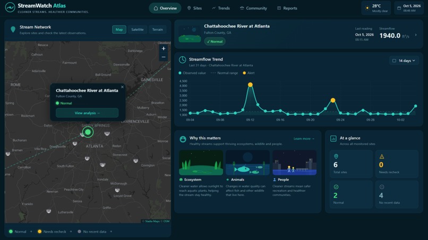Click the Learn more link

pos(304,139)
